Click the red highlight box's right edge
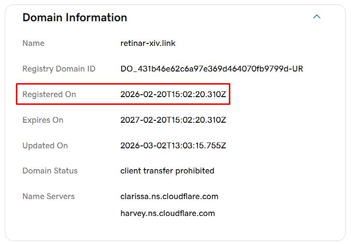 pyautogui.click(x=229, y=94)
